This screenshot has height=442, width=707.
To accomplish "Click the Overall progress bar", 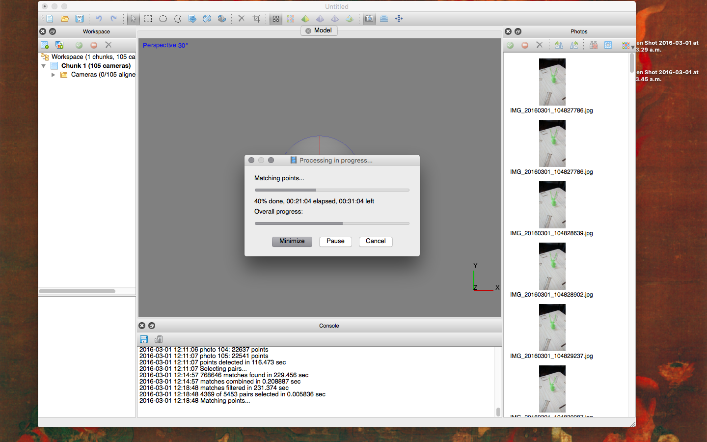I will click(x=332, y=223).
